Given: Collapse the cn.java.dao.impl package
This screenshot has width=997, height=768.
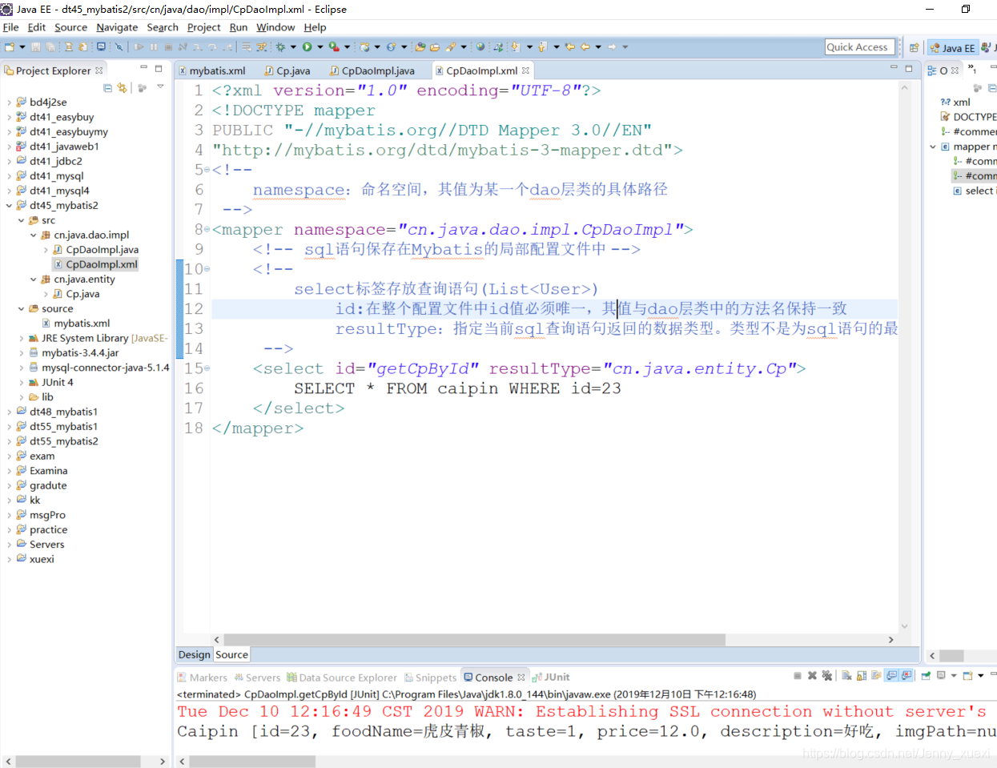Looking at the screenshot, I should tap(34, 235).
